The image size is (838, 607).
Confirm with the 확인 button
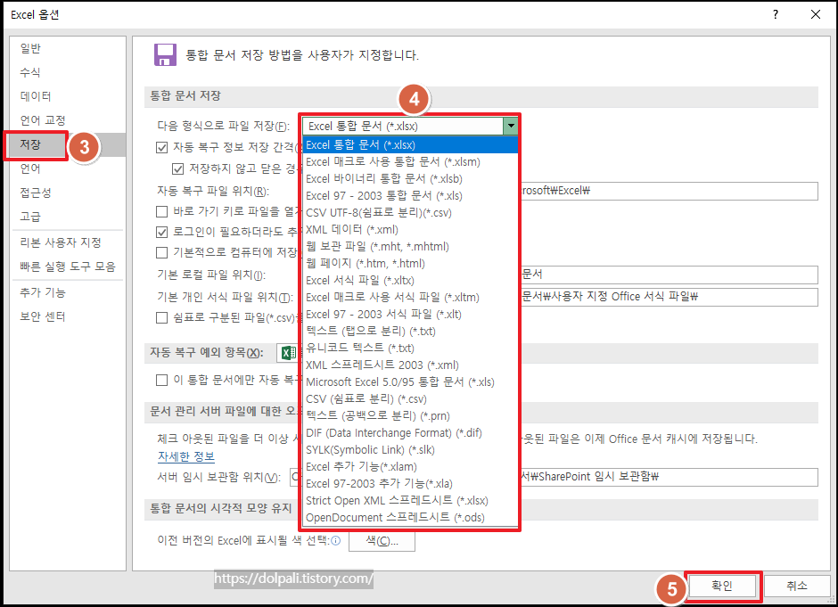(x=722, y=586)
